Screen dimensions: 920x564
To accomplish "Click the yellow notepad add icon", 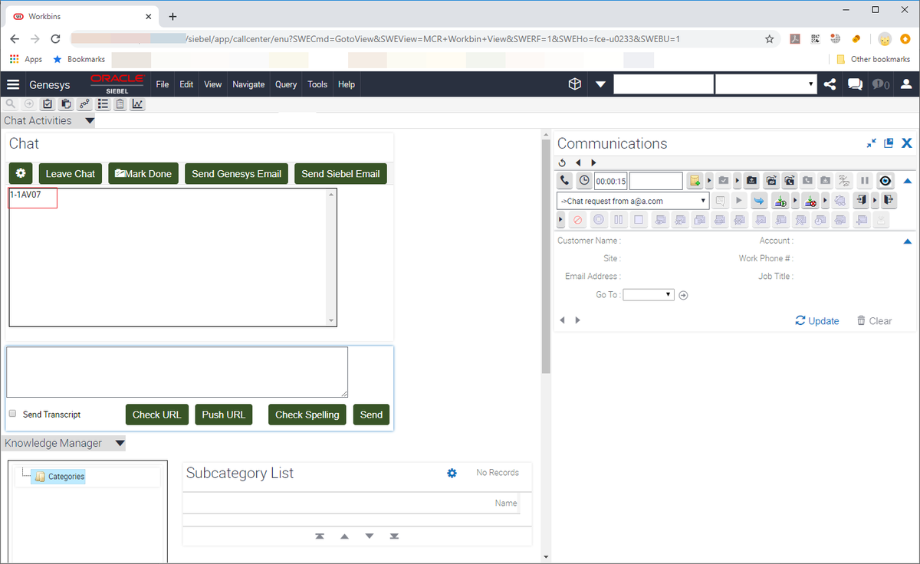I will [x=695, y=181].
